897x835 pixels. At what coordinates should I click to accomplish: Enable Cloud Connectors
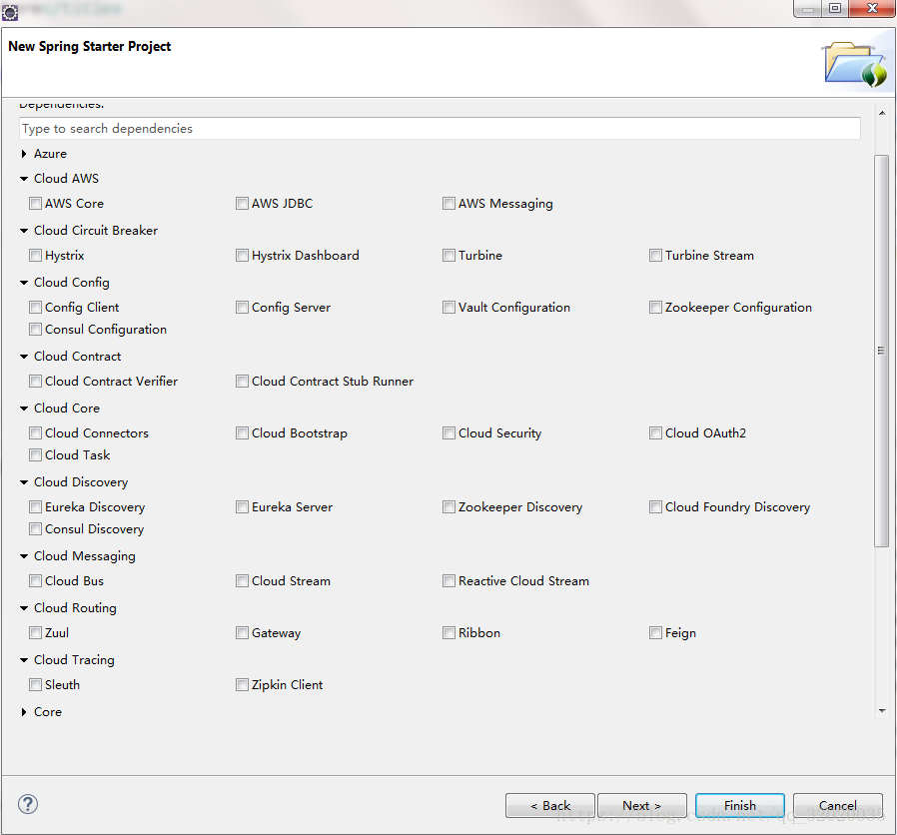pyautogui.click(x=36, y=432)
